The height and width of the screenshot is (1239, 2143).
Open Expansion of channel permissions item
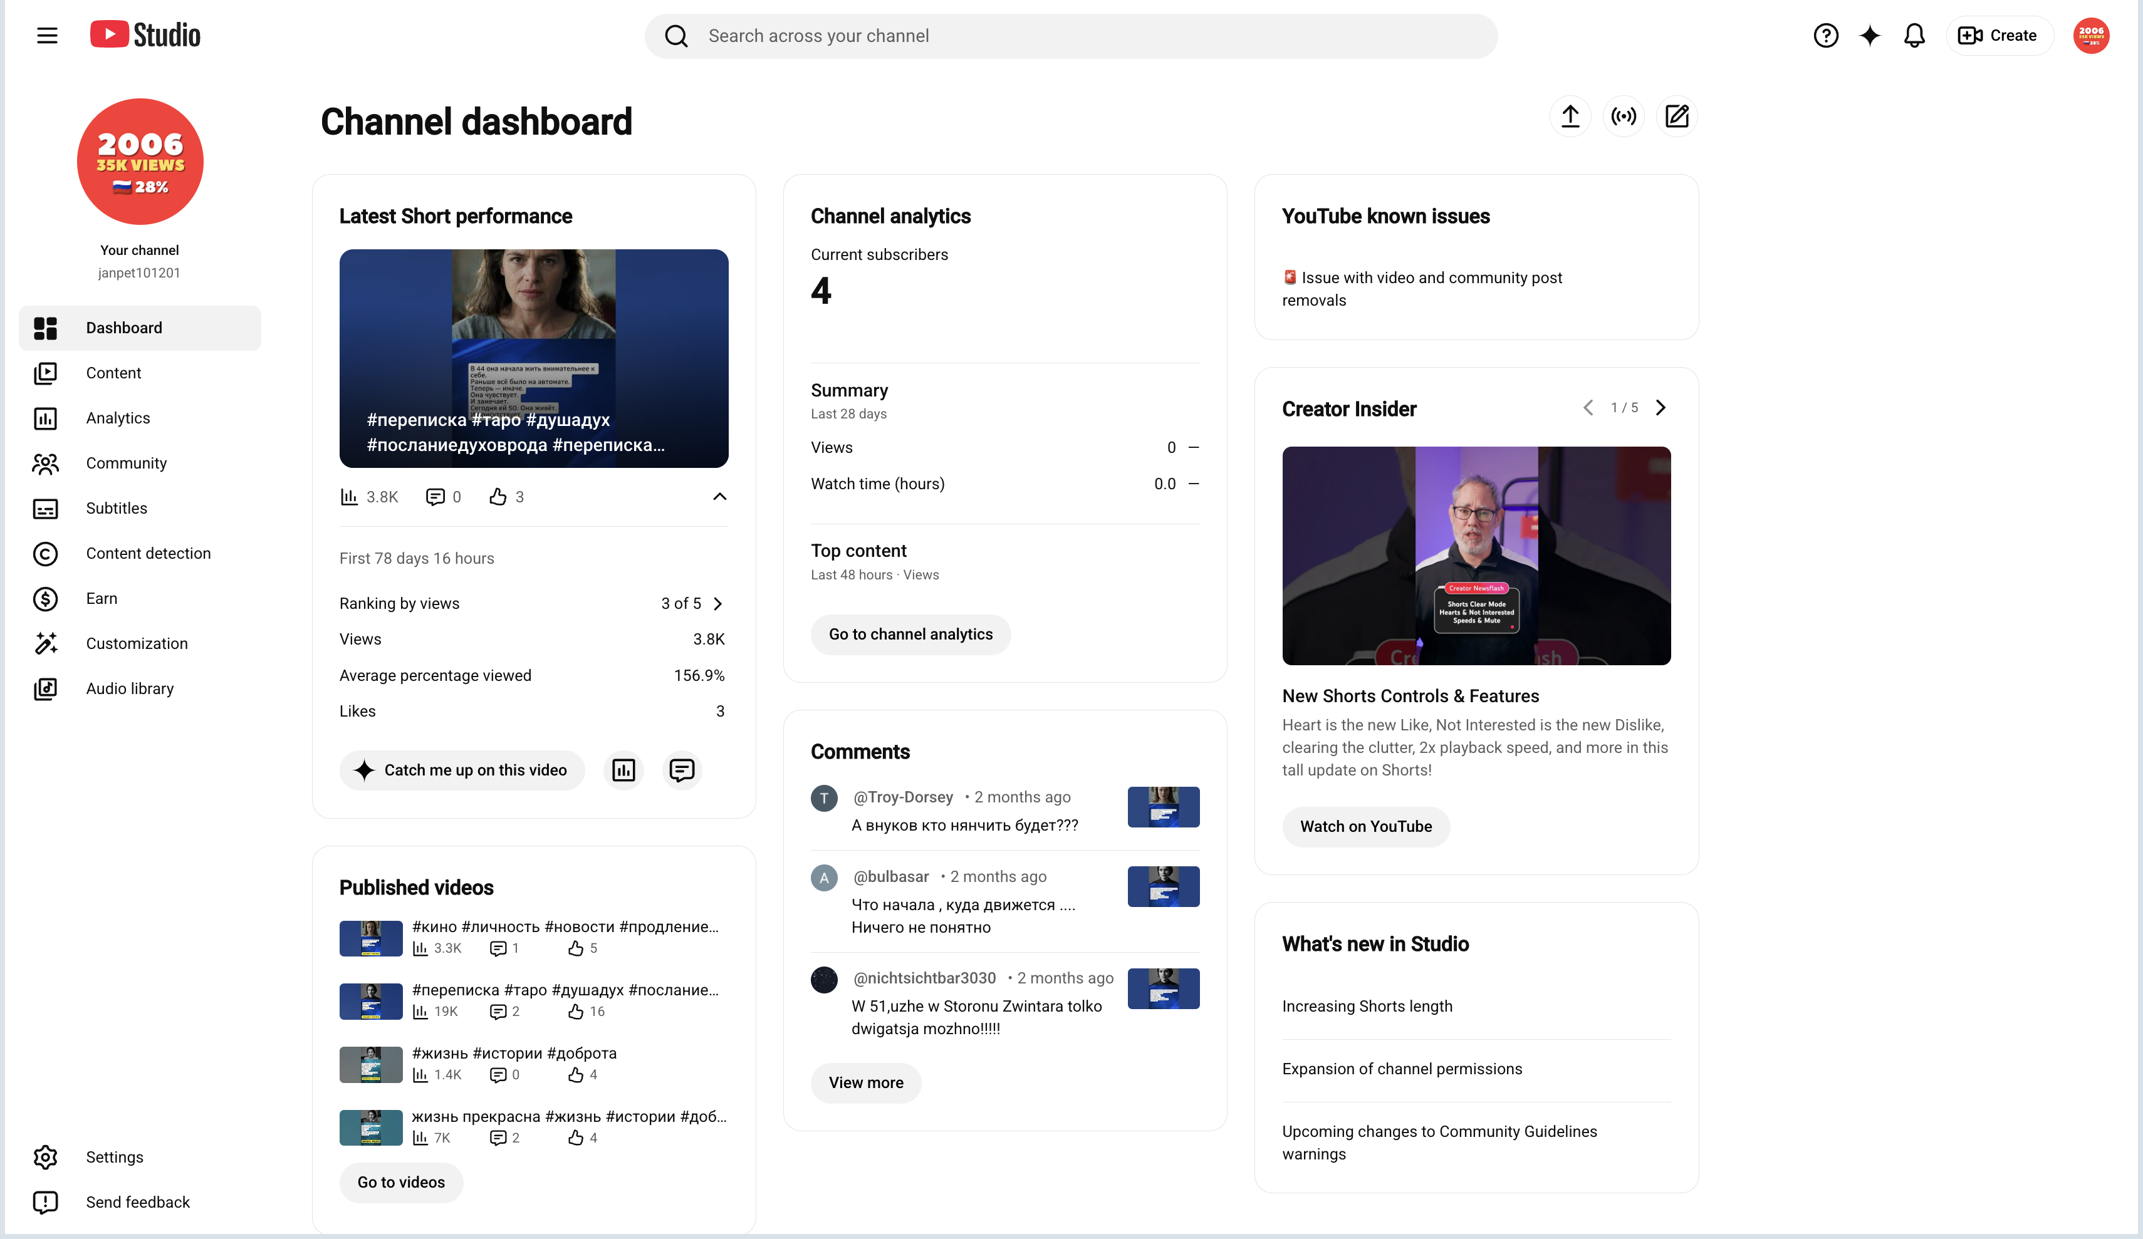click(1402, 1070)
